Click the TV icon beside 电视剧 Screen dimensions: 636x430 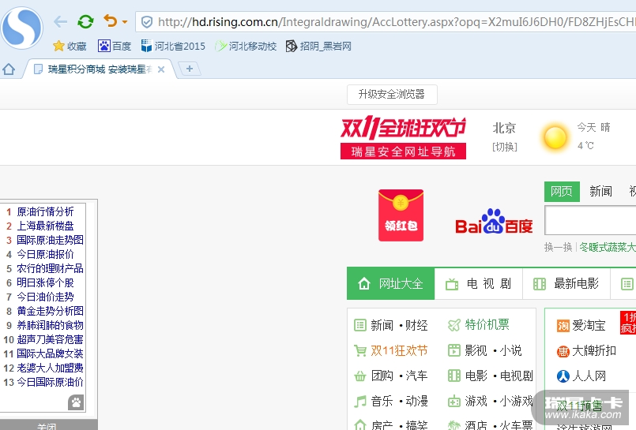pyautogui.click(x=452, y=284)
